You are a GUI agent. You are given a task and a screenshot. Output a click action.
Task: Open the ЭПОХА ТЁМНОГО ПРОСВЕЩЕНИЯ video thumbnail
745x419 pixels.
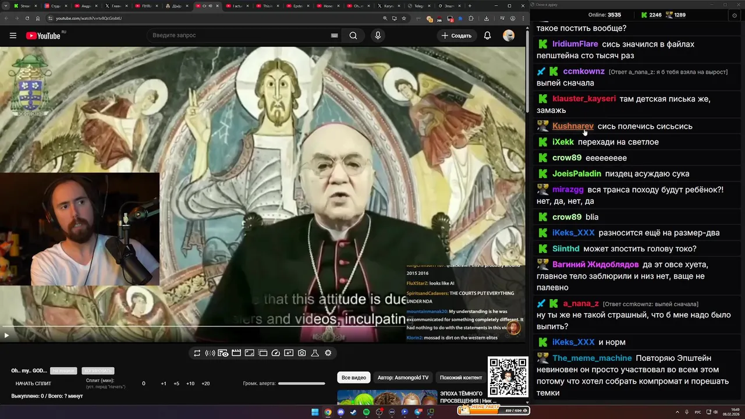(387, 397)
